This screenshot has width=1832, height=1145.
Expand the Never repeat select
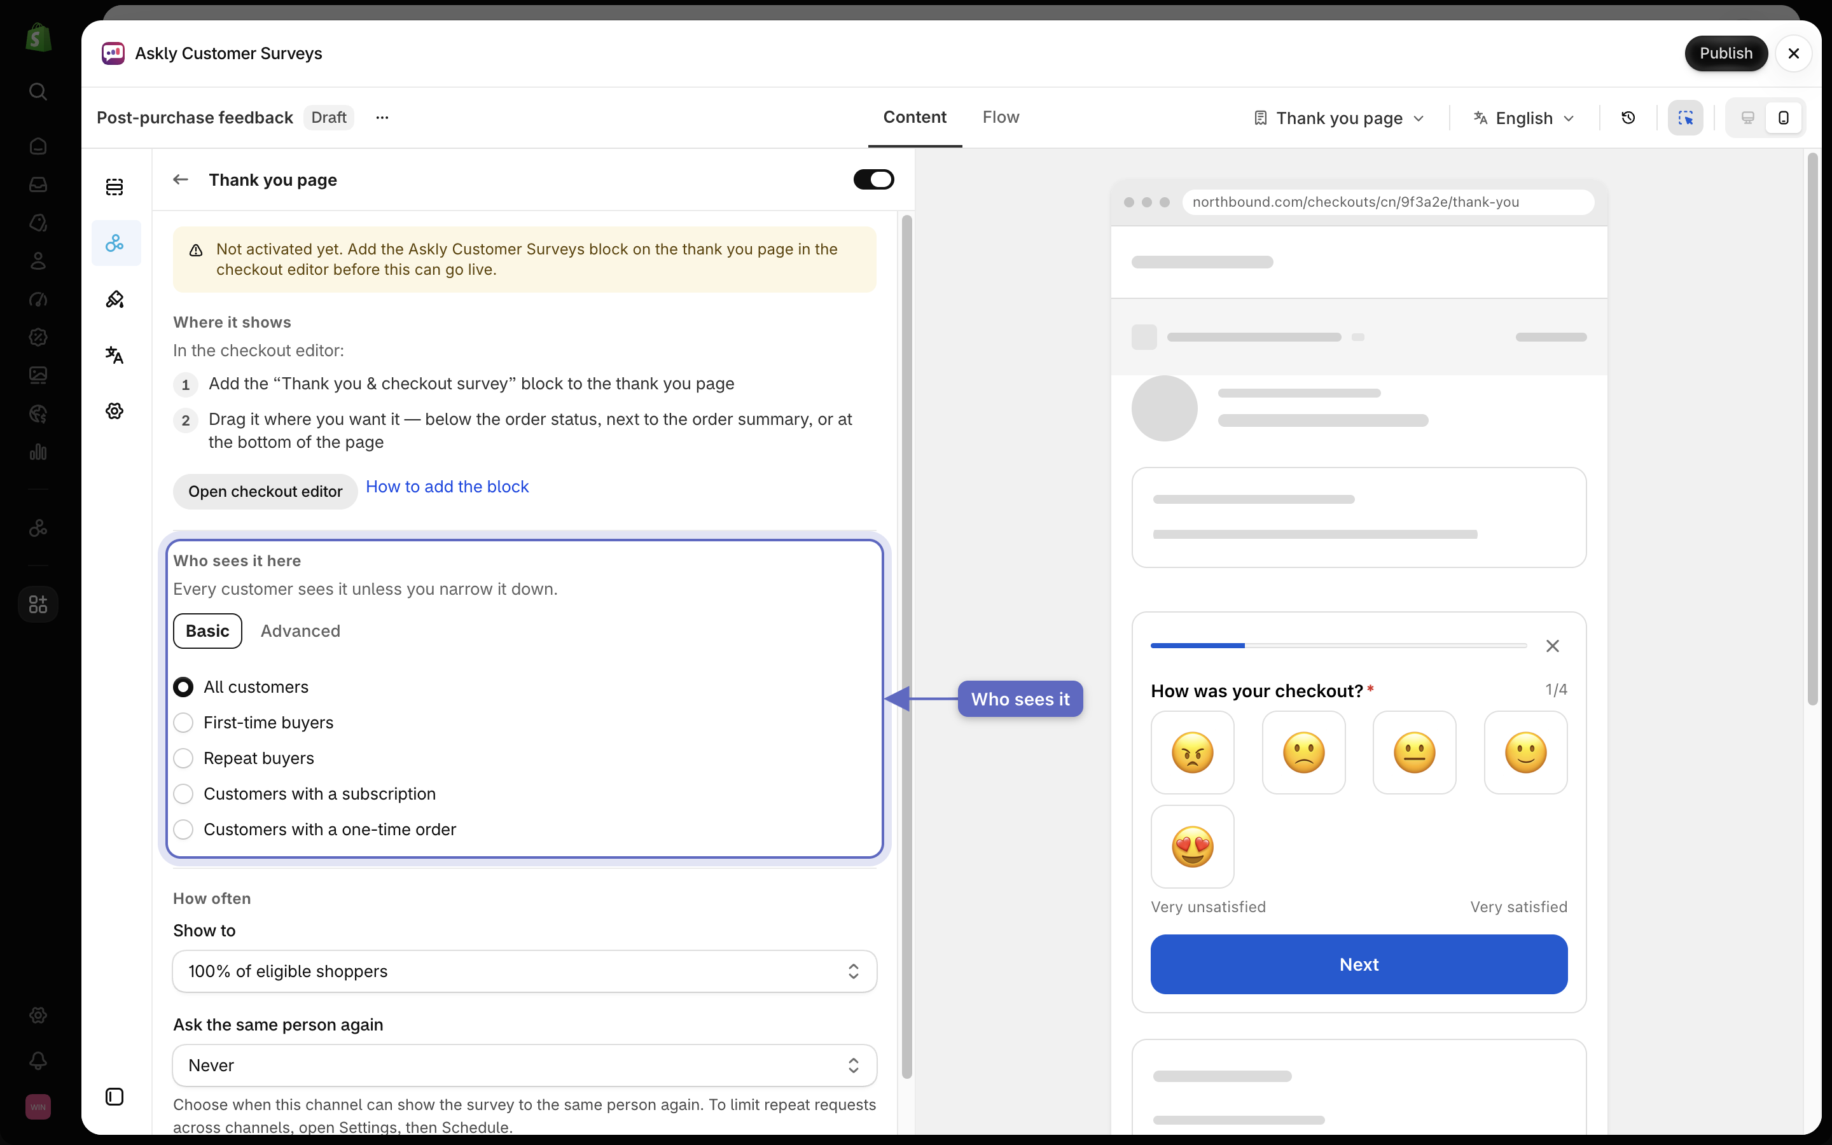525,1065
